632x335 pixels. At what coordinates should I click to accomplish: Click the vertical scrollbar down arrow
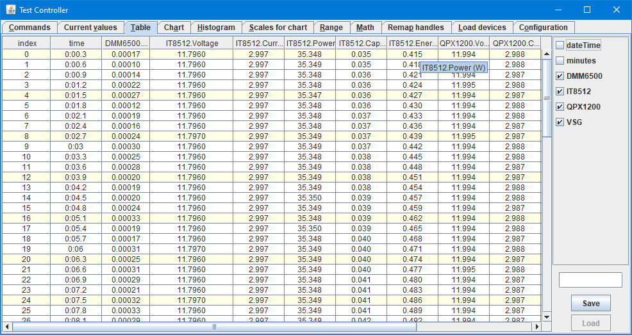point(547,317)
